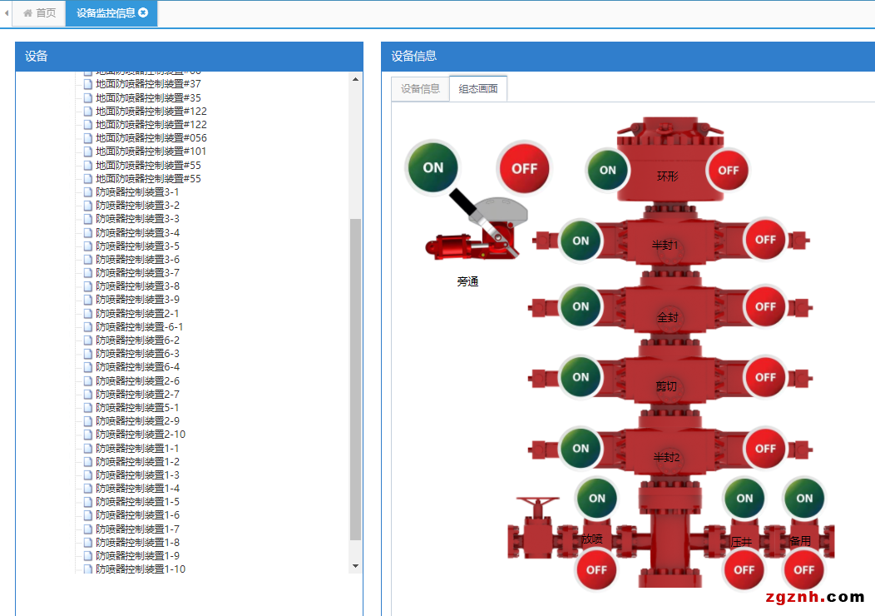Click the 剪切 preventer body label
875x616 pixels.
click(x=666, y=386)
